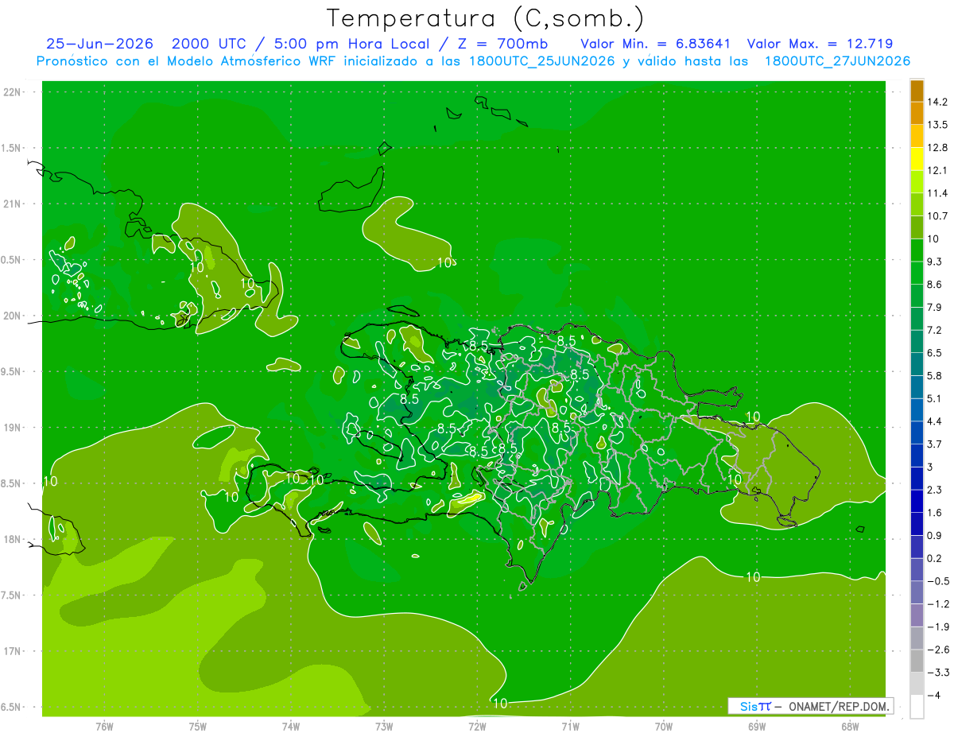Click the '70W' longitude axis label

point(664,726)
